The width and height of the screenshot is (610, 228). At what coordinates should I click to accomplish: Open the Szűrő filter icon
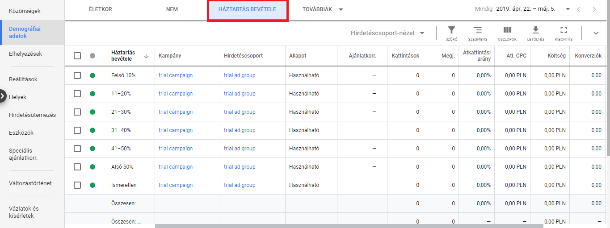pos(451,33)
